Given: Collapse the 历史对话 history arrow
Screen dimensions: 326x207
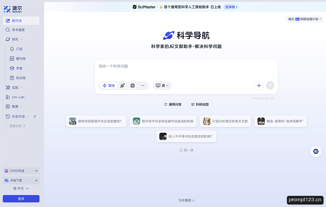Looking at the screenshot, I should [28, 116].
